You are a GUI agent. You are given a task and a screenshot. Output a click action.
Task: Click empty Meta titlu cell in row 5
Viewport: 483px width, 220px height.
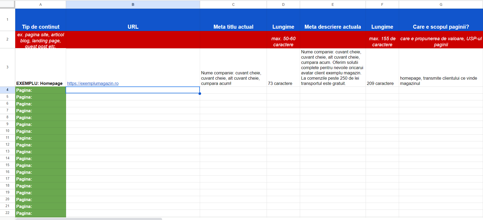[x=233, y=97]
